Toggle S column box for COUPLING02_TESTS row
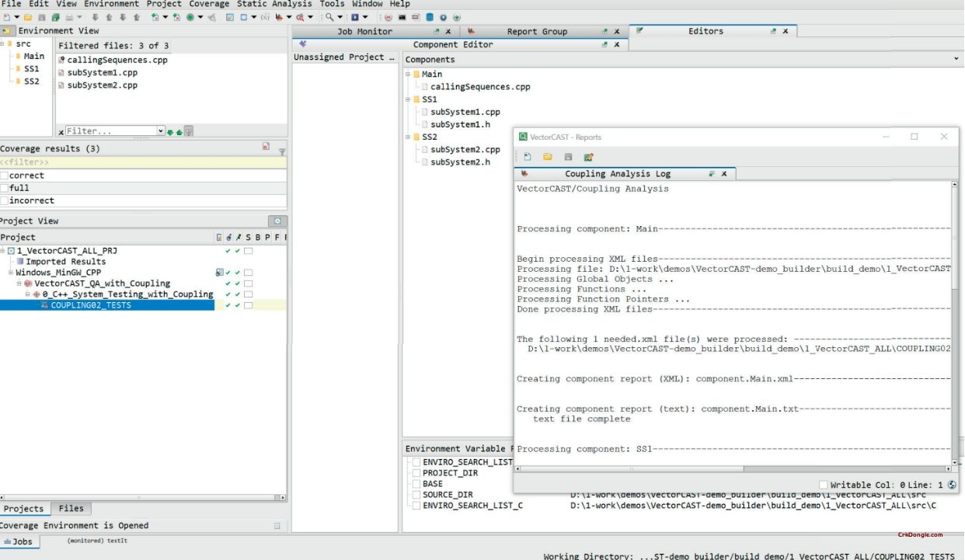The image size is (965, 560). 249,305
